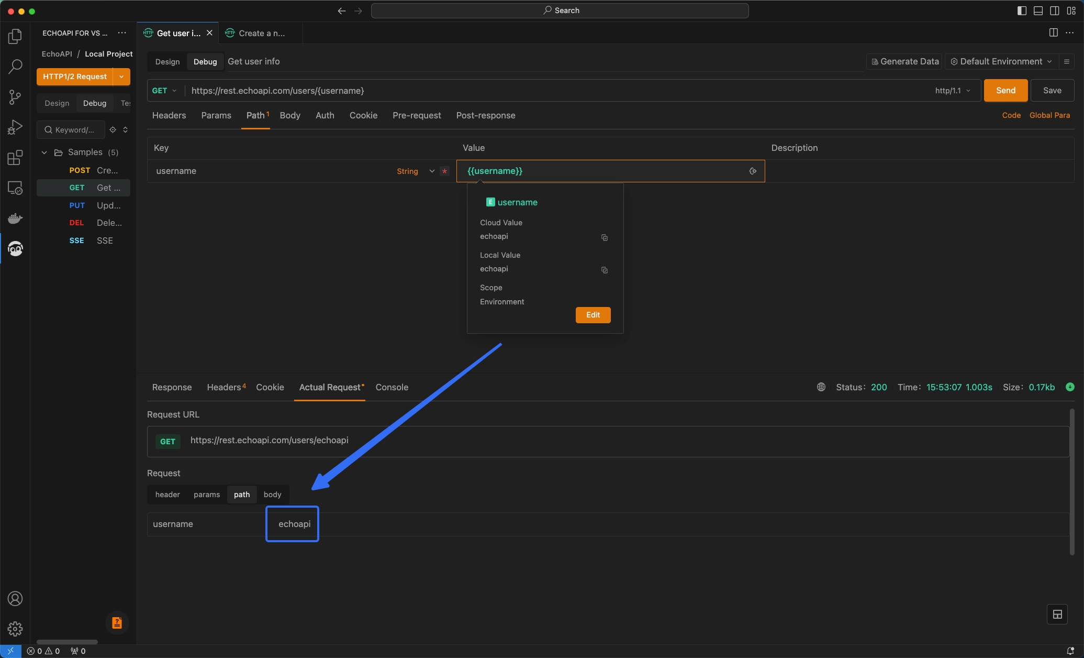
Task: Select the SSE sample request
Action: [84, 240]
